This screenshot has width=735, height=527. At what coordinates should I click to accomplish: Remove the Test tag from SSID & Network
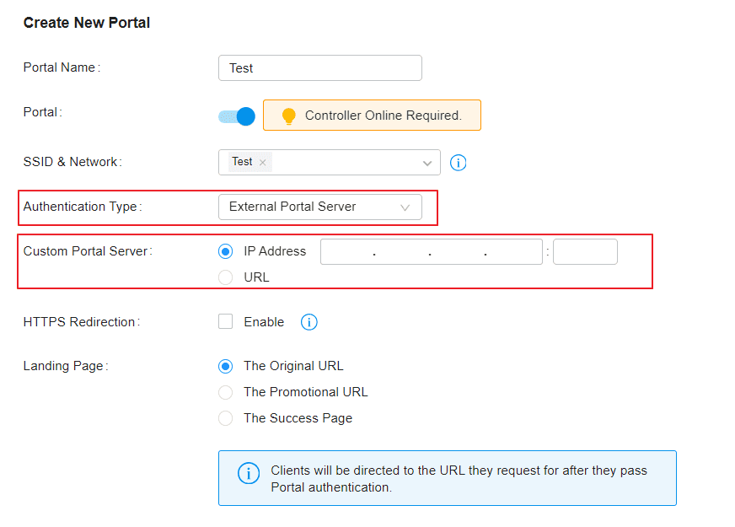pyautogui.click(x=262, y=162)
